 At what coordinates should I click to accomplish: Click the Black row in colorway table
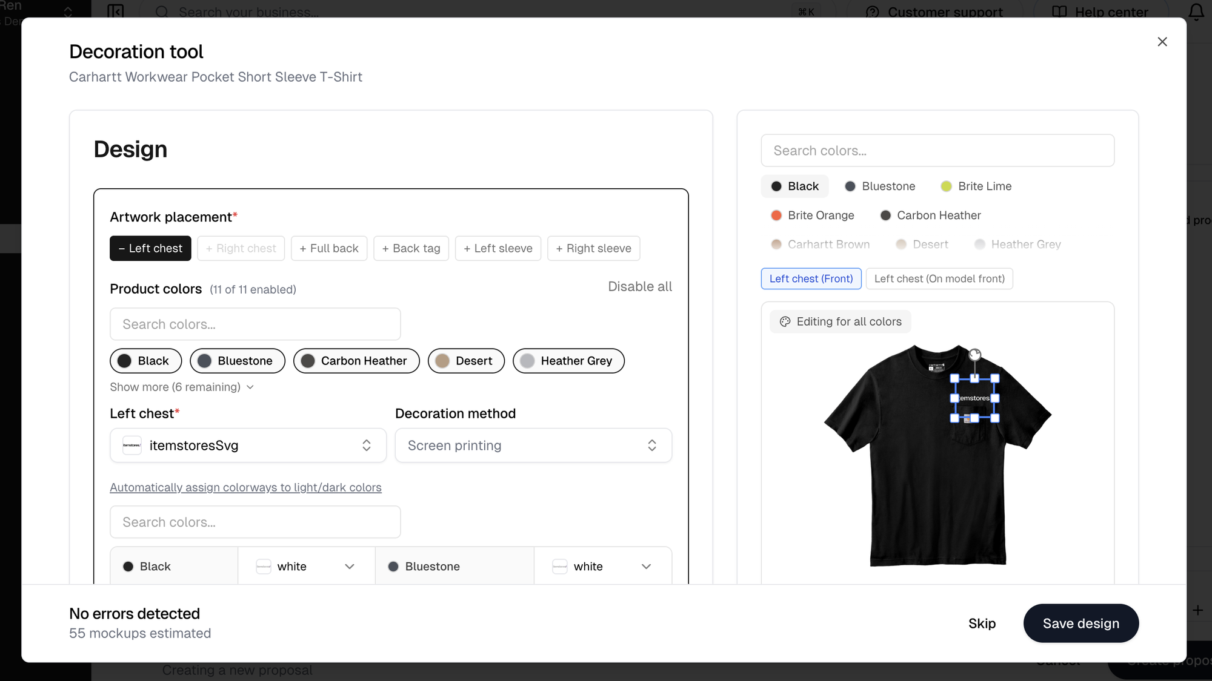coord(174,567)
